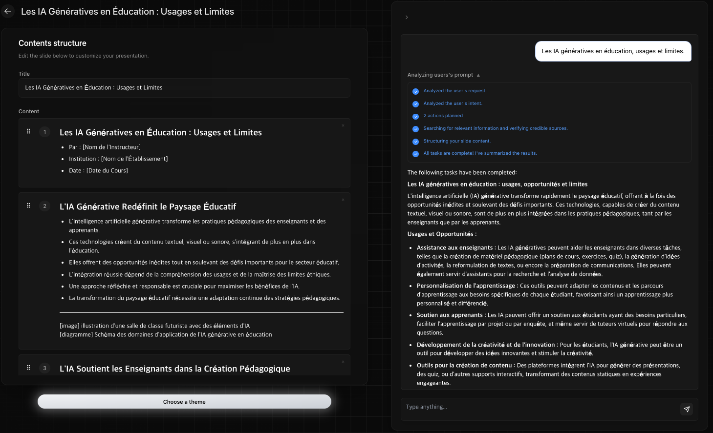
Task: Collapse the chat panel with the chevron
Action: pos(407,18)
